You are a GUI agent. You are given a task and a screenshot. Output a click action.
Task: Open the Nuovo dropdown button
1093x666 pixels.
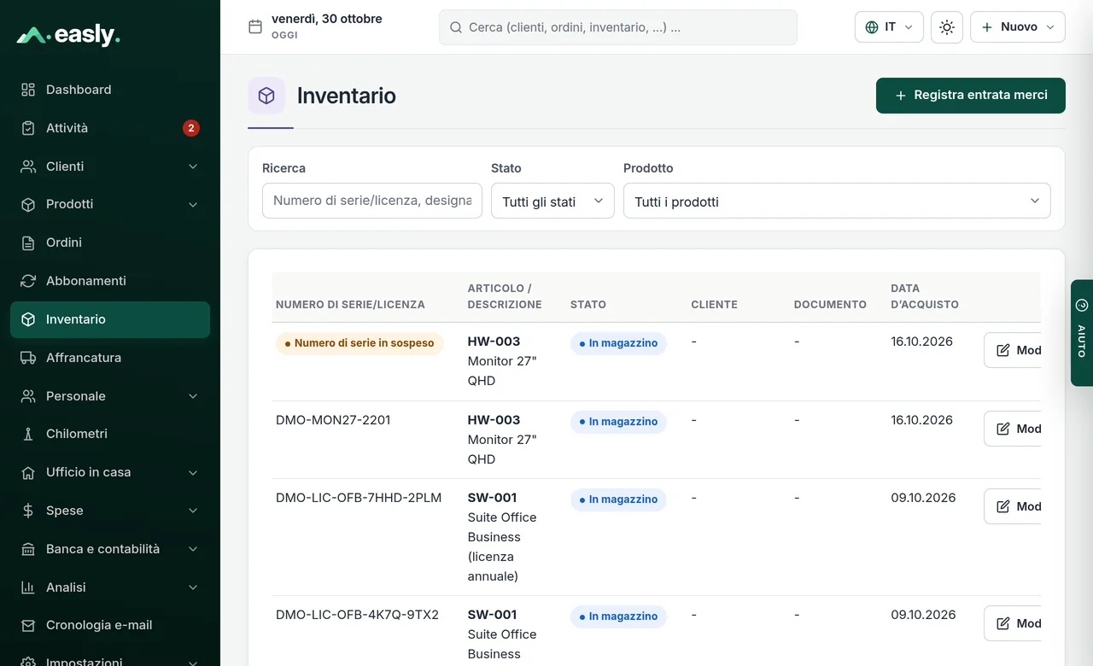tap(1018, 27)
